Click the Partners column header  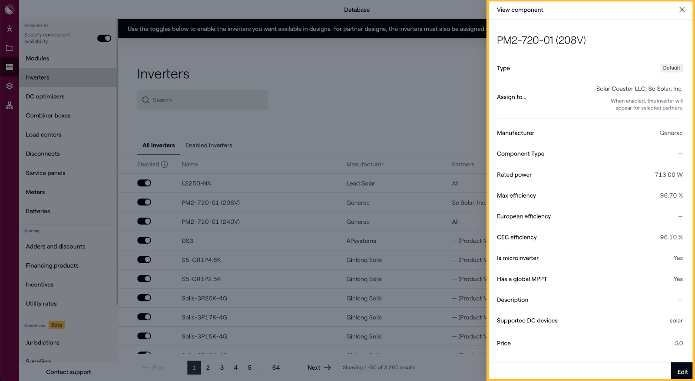(x=463, y=164)
